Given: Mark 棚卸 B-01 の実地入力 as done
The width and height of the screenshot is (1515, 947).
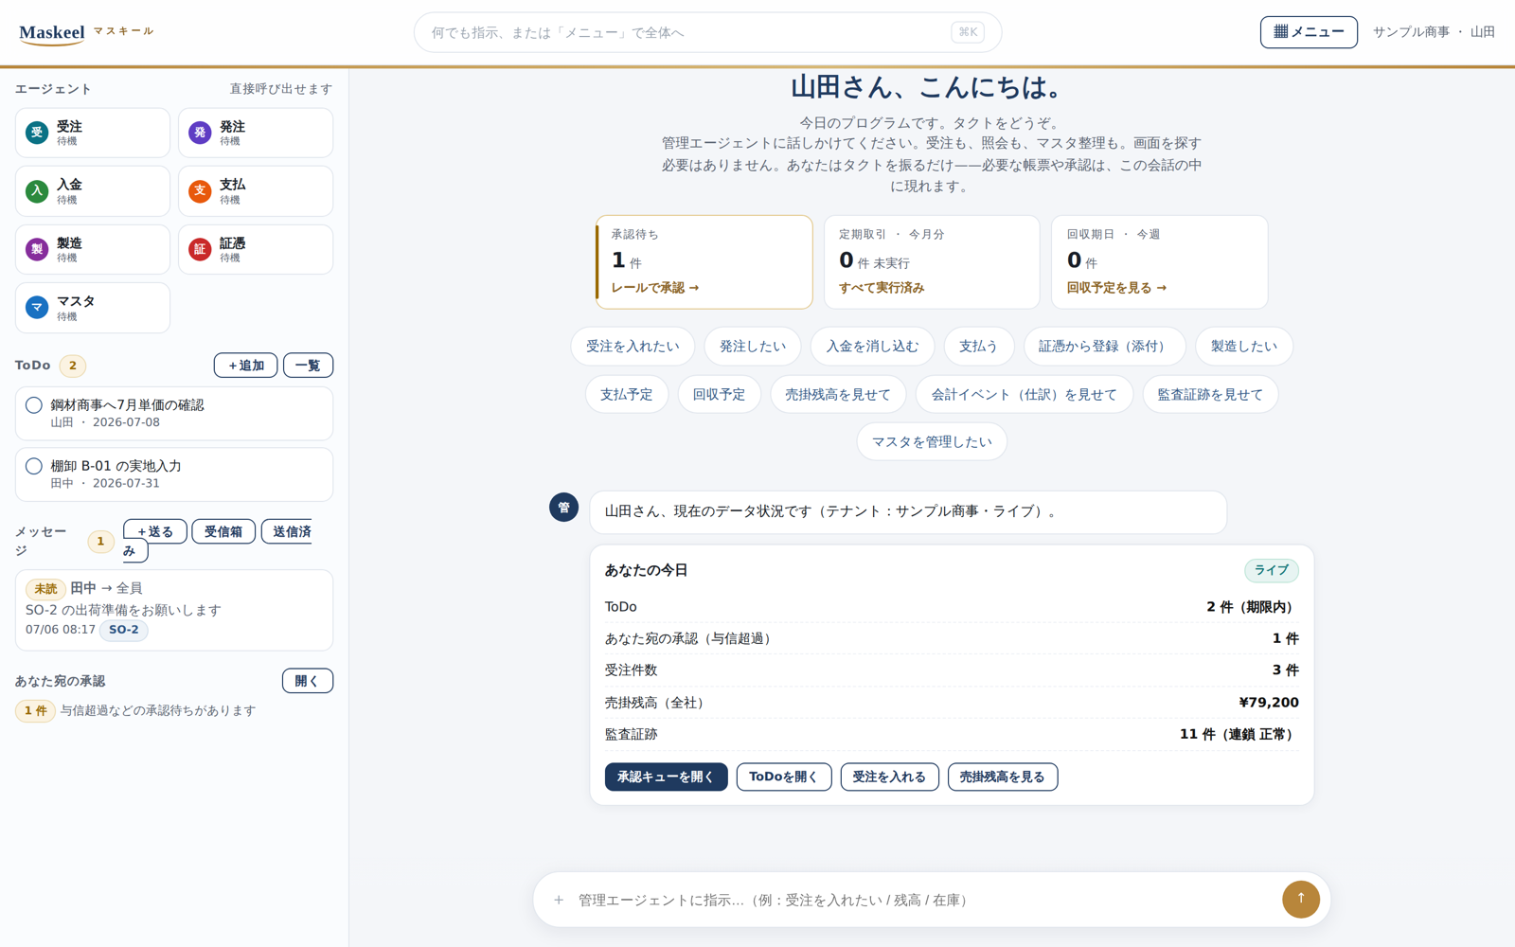Looking at the screenshot, I should click(34, 466).
